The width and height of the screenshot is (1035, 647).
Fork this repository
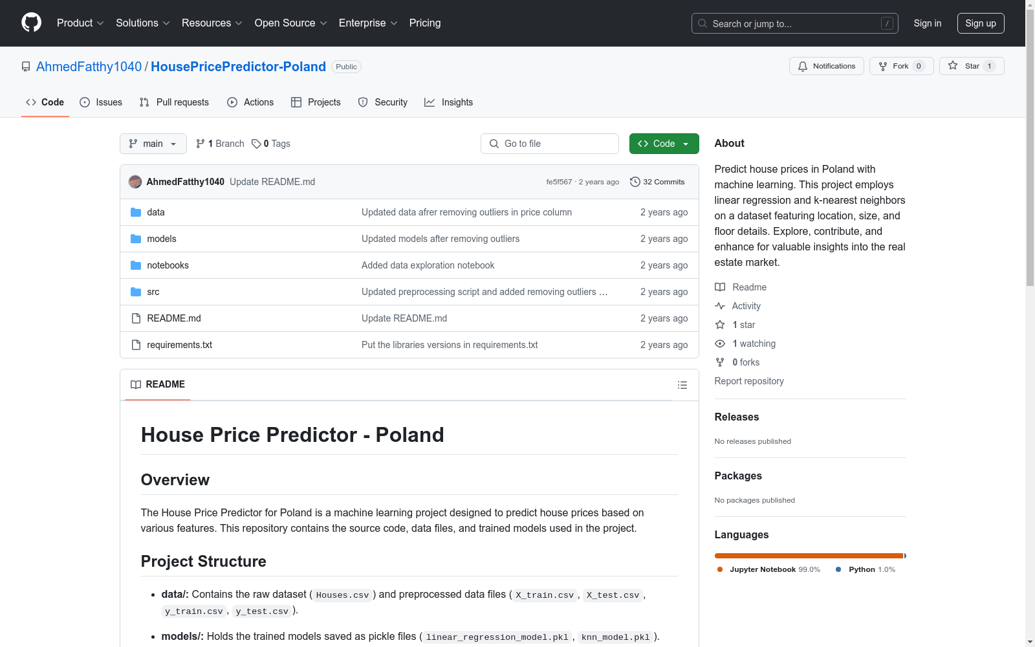[x=902, y=66]
